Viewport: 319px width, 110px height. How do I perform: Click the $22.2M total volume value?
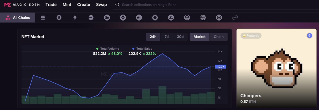point(100,54)
